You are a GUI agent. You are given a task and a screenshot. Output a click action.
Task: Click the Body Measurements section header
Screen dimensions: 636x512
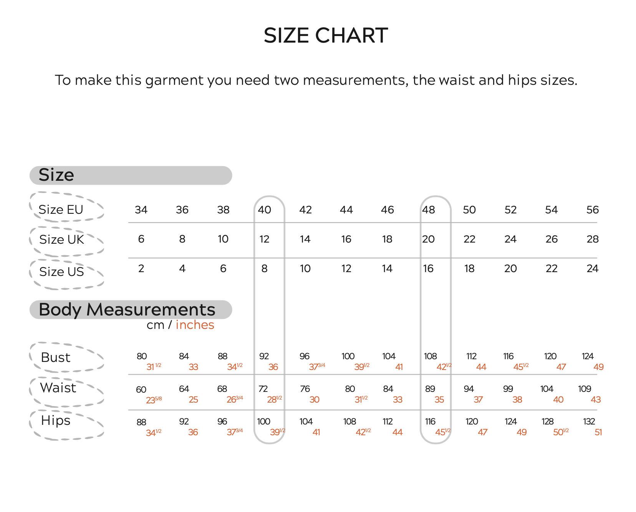click(127, 310)
